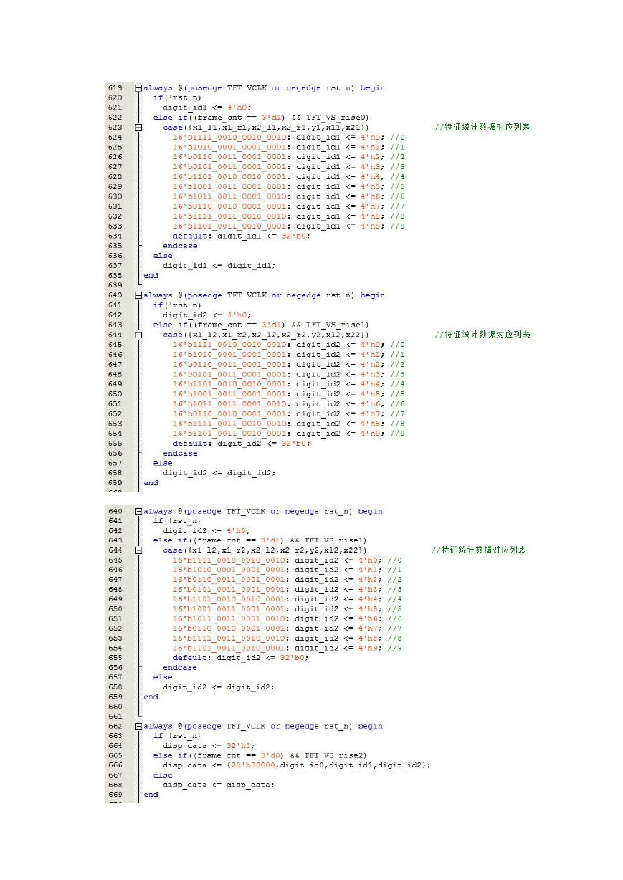
Task: Click line number 669 in the gutter
Action: click(114, 795)
